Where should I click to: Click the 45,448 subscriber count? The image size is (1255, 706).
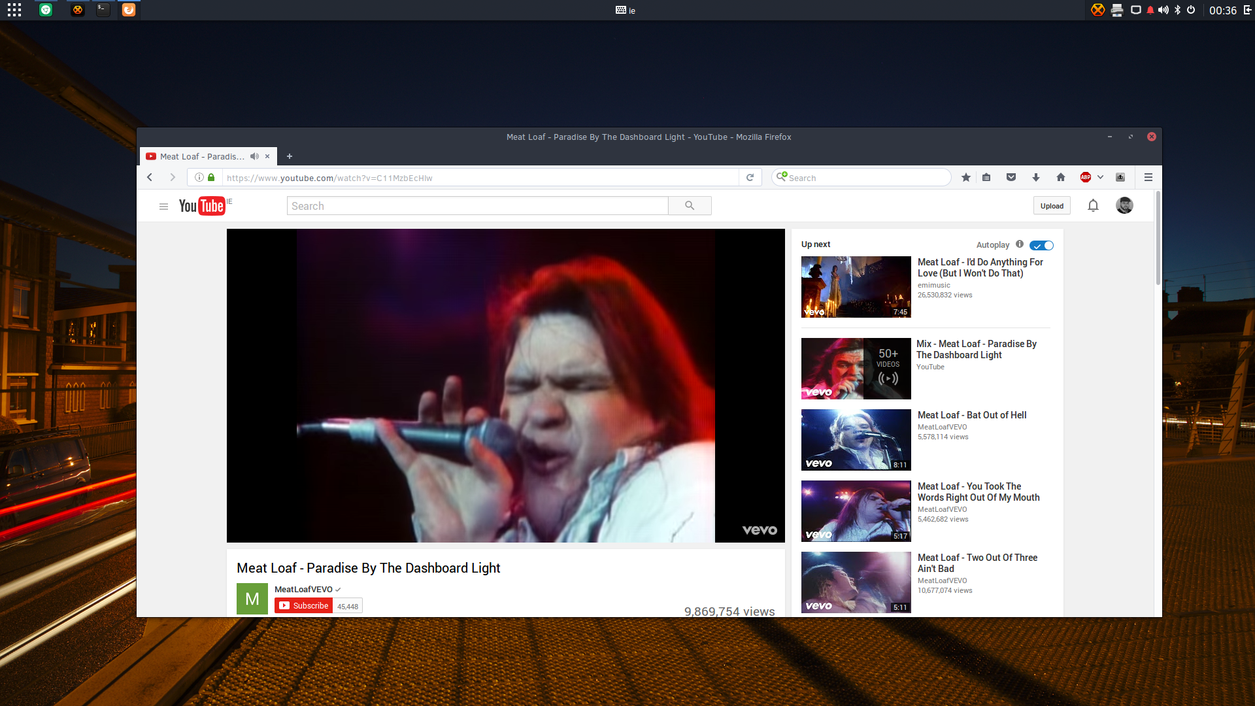click(348, 607)
